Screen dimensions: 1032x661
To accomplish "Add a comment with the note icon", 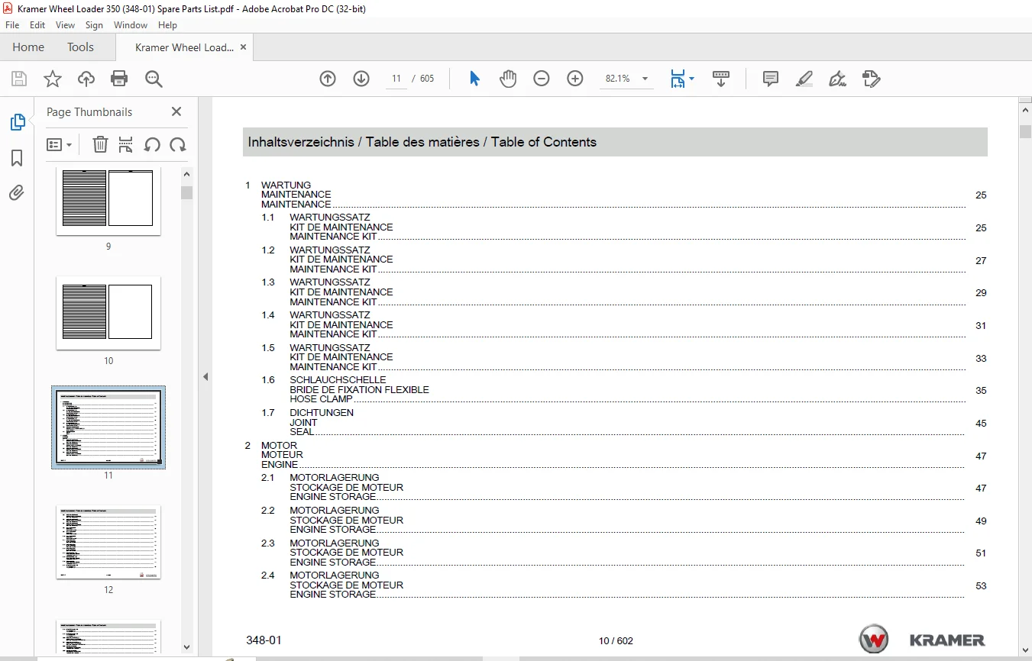I will tap(771, 79).
